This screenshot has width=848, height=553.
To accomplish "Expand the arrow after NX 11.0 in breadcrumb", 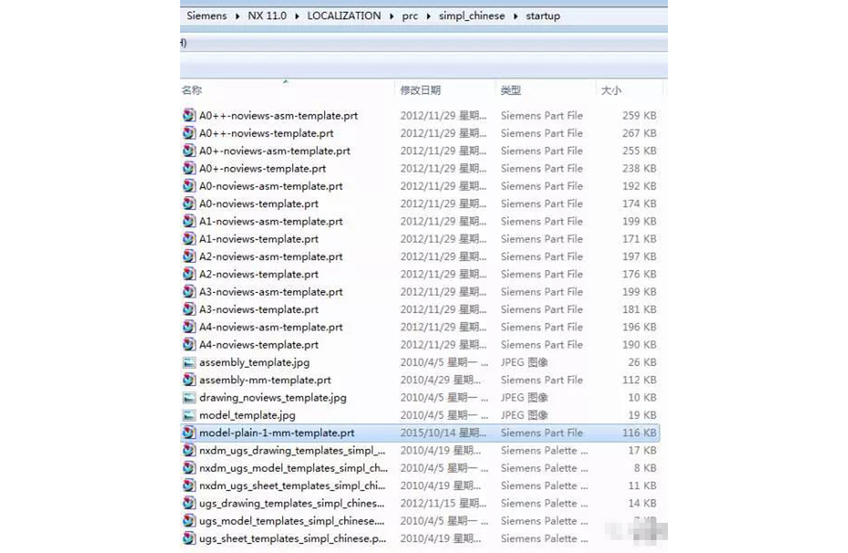I will coord(297,16).
